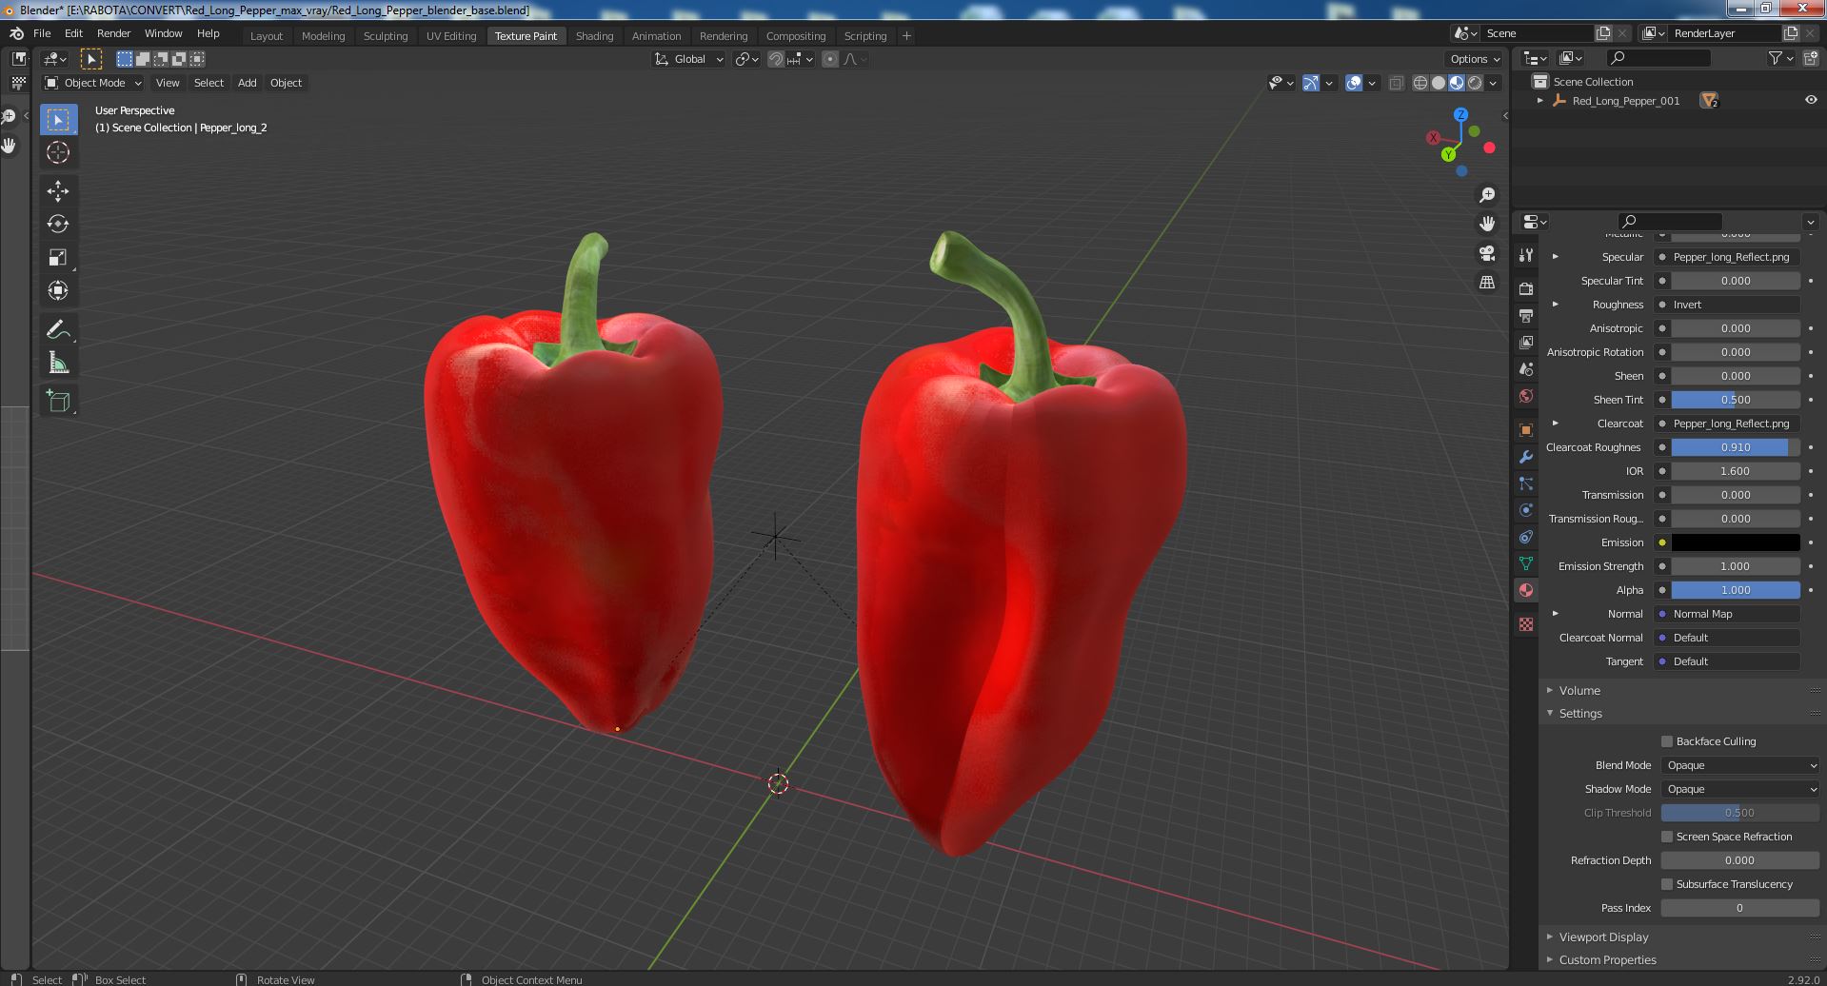
Task: Select the Add Cube tool
Action: (58, 401)
